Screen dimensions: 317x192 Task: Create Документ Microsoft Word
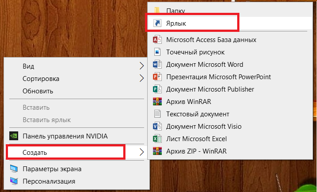230,65
